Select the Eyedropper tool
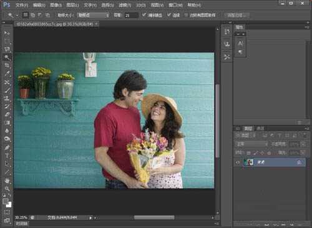Image resolution: width=312 pixels, height=228 pixels. pyautogui.click(x=7, y=74)
